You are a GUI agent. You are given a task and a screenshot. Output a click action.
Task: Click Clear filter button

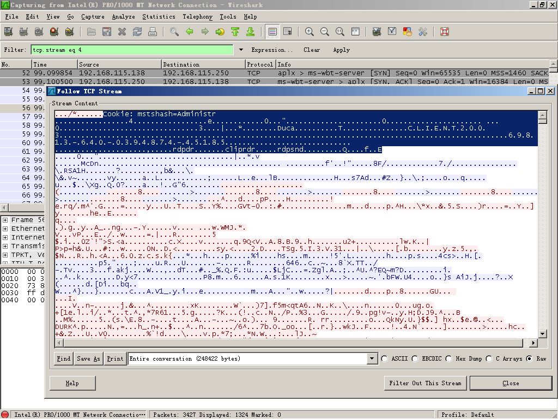click(311, 50)
